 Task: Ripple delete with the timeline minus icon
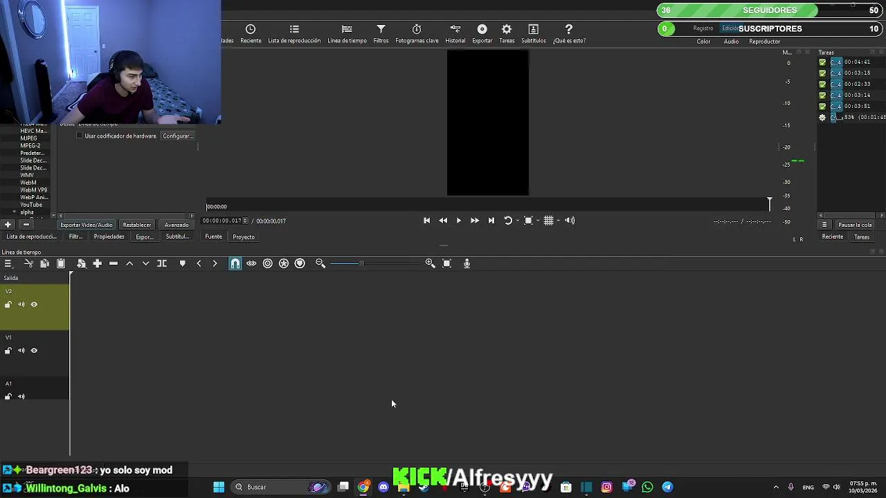point(114,264)
